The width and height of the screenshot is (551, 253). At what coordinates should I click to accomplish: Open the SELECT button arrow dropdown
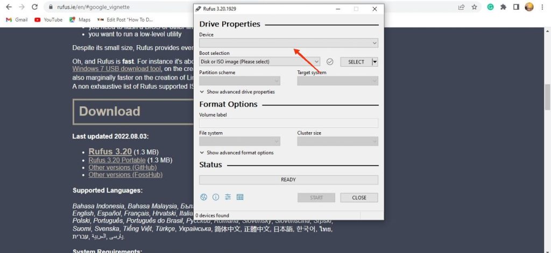[x=375, y=62]
